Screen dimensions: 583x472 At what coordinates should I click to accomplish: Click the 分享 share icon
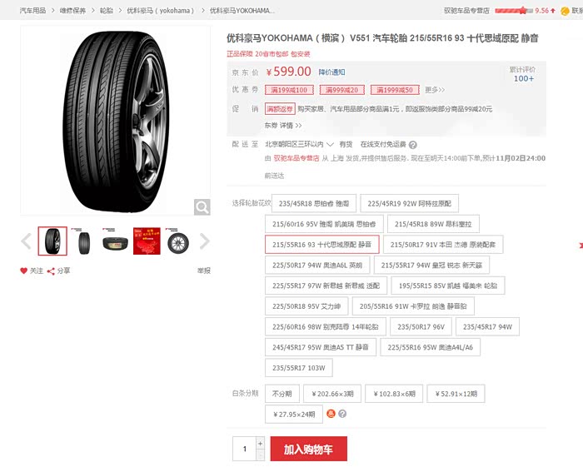click(51, 271)
